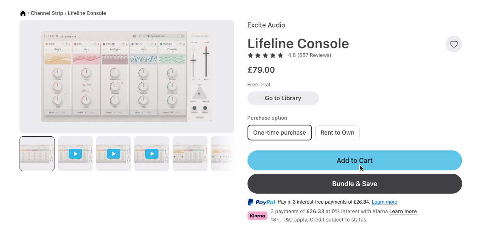Choose the Rent to Own purchase option
The height and width of the screenshot is (241, 485).
tap(337, 133)
